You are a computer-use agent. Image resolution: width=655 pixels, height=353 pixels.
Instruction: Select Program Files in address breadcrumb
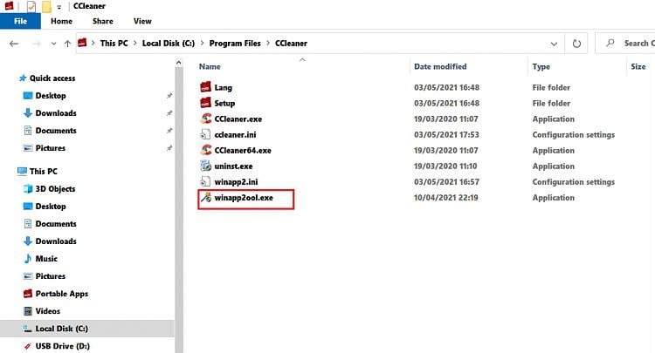tap(235, 44)
